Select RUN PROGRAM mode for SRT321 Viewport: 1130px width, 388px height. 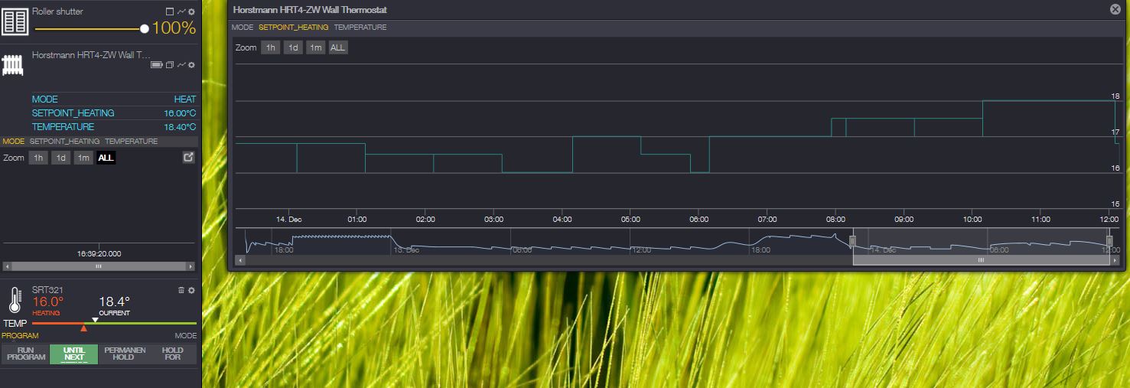(26, 354)
